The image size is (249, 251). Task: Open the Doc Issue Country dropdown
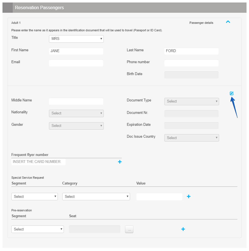191,138
